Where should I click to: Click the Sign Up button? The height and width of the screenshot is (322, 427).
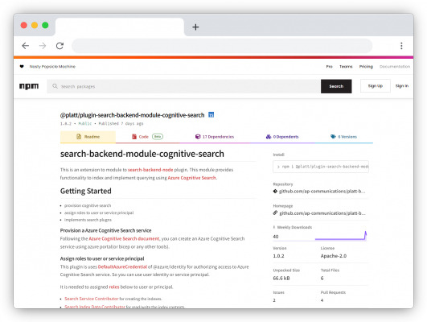(376, 86)
